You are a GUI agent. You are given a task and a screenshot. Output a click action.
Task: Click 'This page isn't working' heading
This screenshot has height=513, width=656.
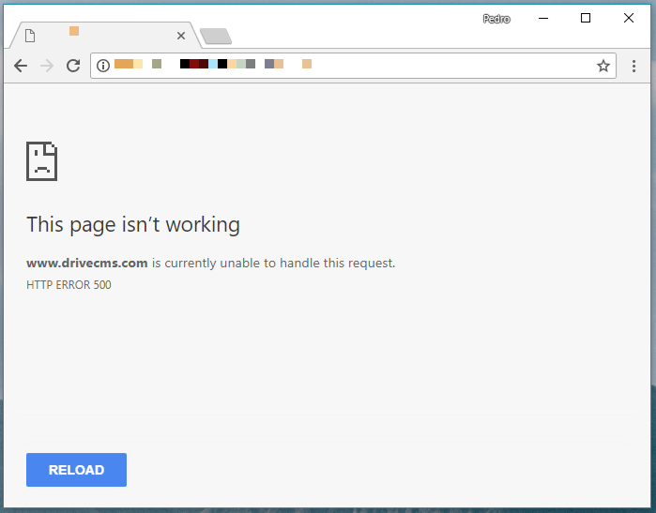(133, 224)
